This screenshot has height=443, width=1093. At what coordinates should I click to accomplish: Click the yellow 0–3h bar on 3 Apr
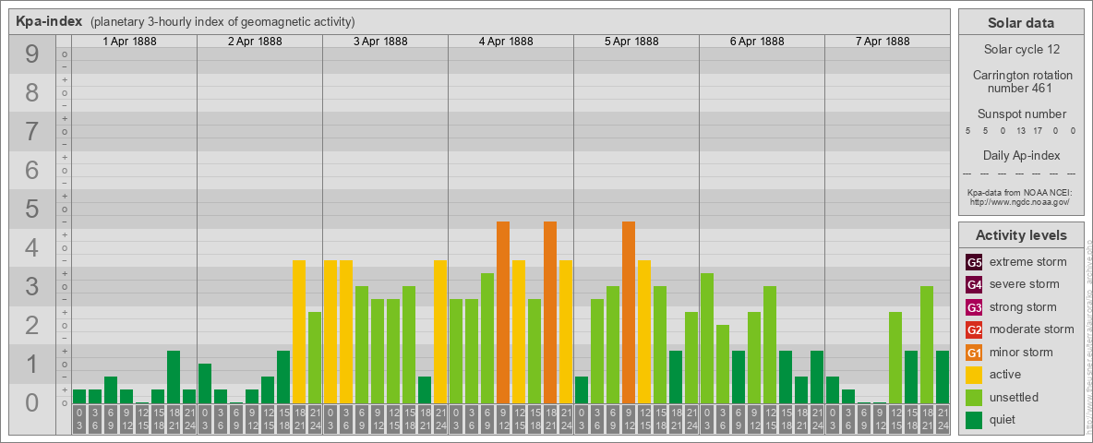point(330,331)
